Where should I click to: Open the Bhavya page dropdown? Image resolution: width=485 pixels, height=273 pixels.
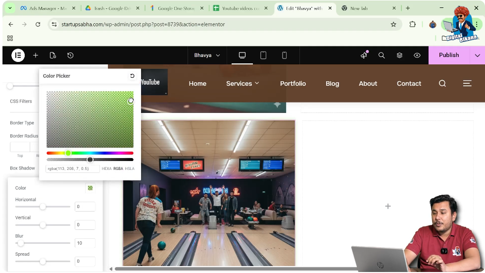click(207, 55)
